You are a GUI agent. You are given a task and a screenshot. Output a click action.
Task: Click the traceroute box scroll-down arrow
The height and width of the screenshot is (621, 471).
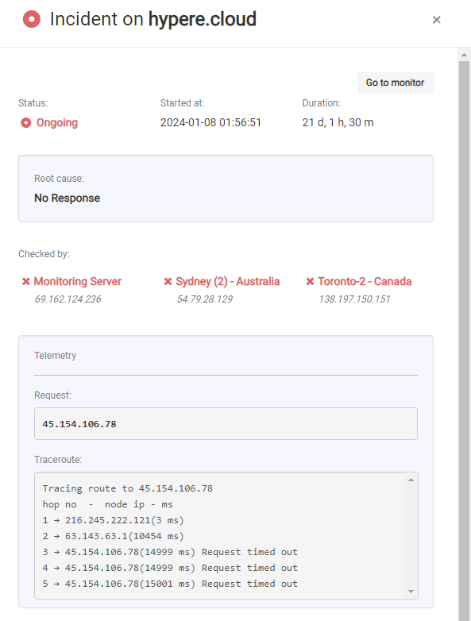point(411,592)
